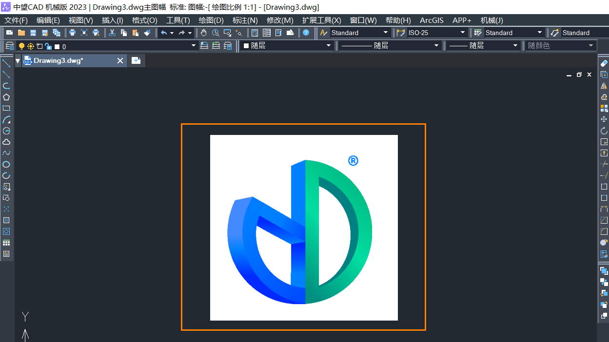
Task: Select the Arc tool
Action: tap(6, 119)
